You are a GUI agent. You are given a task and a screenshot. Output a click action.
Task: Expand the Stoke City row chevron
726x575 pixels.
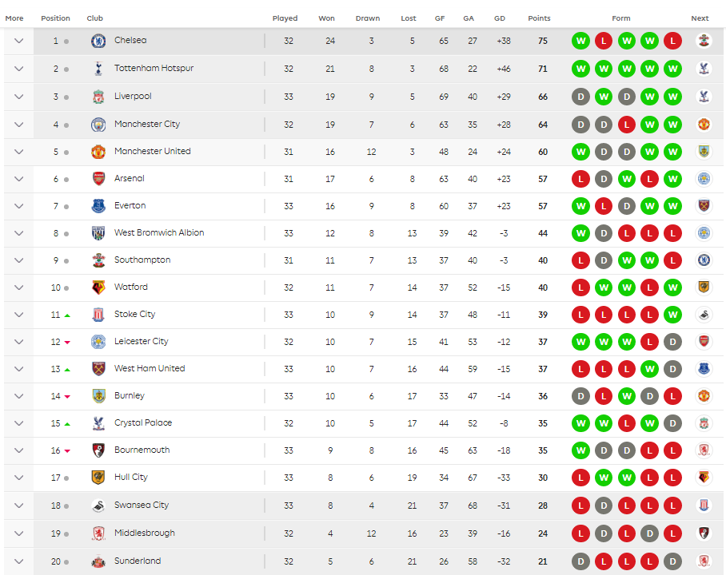point(19,315)
